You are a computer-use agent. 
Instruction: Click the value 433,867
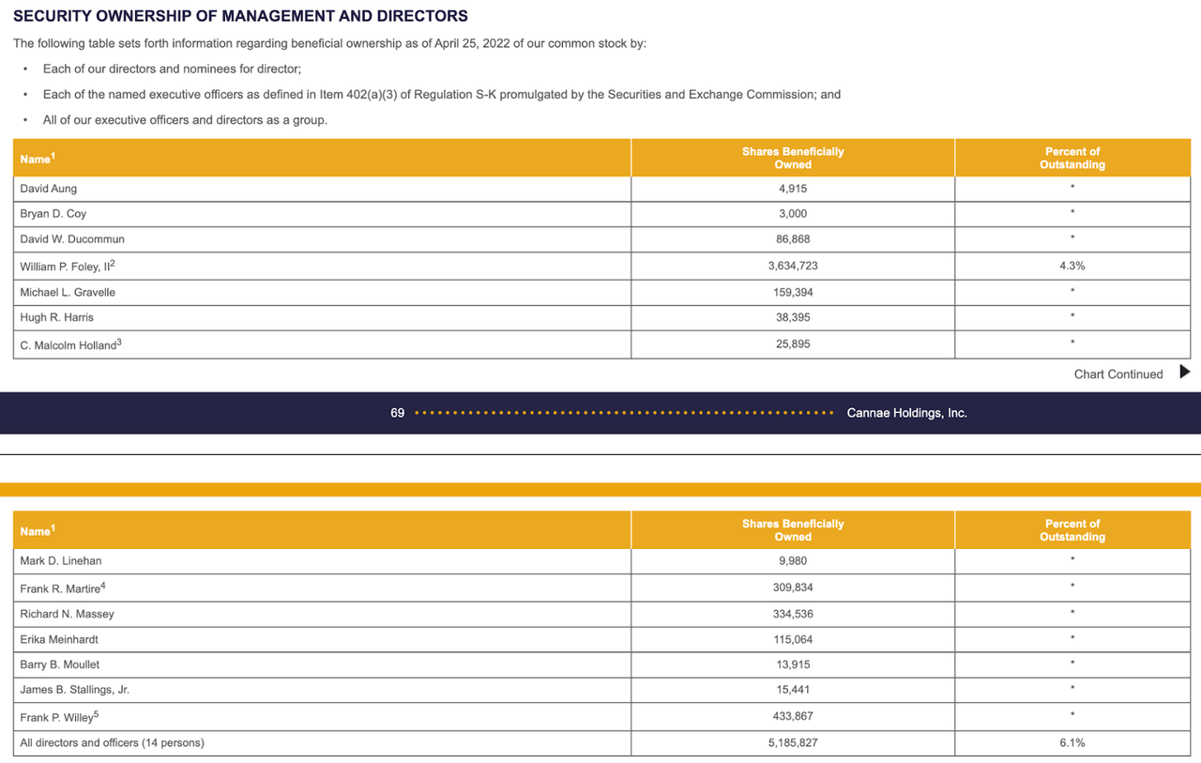(x=793, y=717)
